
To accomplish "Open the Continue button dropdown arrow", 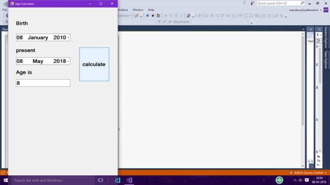I will (130, 16).
